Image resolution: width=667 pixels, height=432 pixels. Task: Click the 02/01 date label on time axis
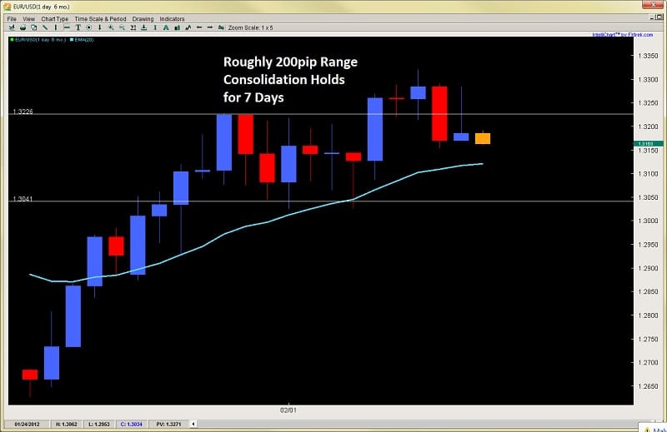[288, 410]
